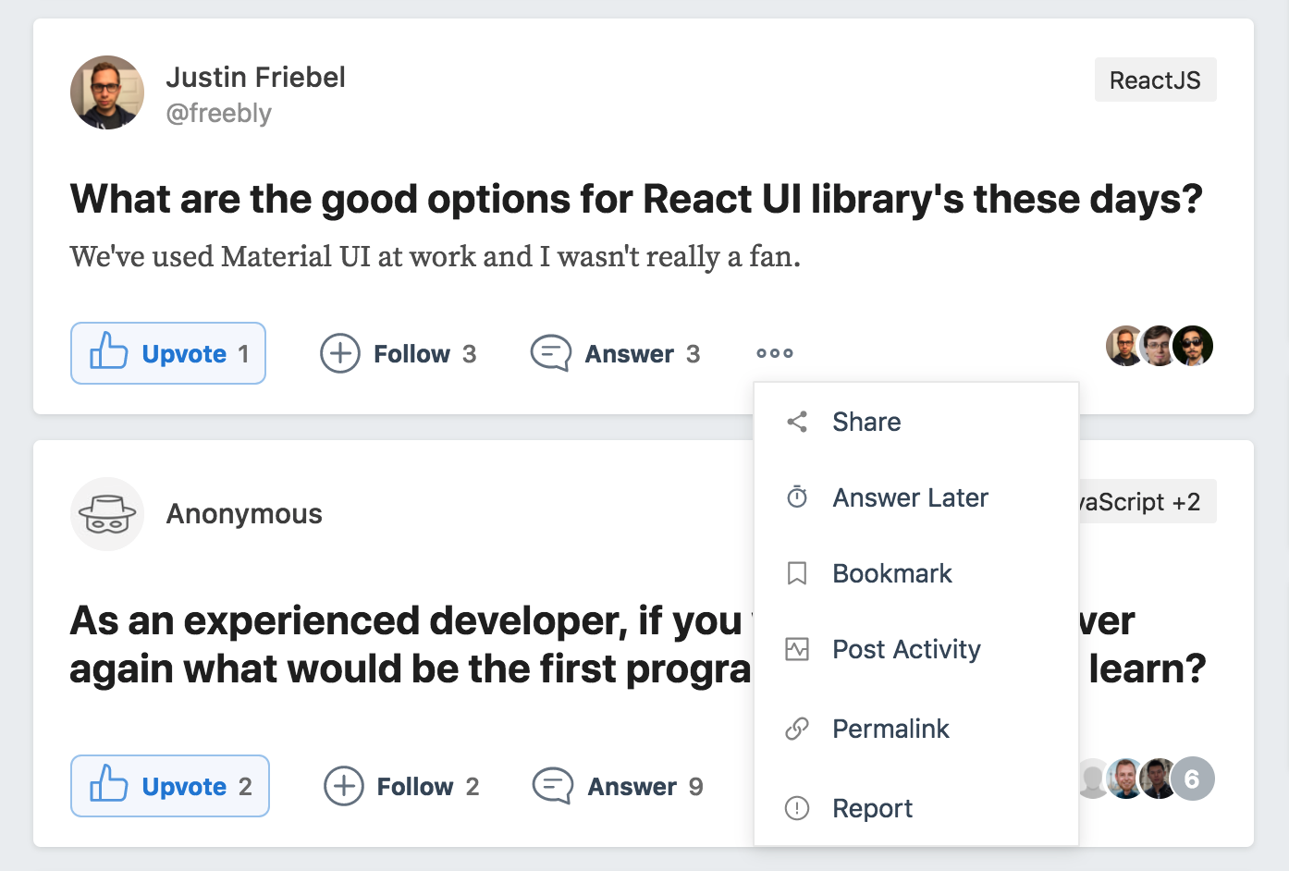The height and width of the screenshot is (871, 1289).
Task: Click Justin Friebel's avatar photo
Action: click(107, 92)
